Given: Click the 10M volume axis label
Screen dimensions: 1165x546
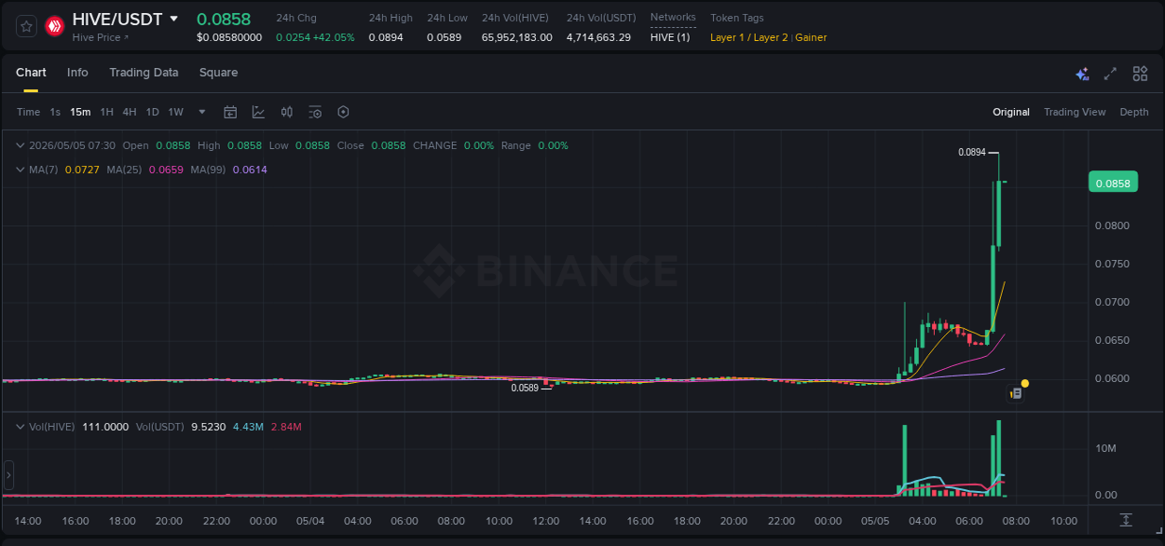Looking at the screenshot, I should point(1106,448).
